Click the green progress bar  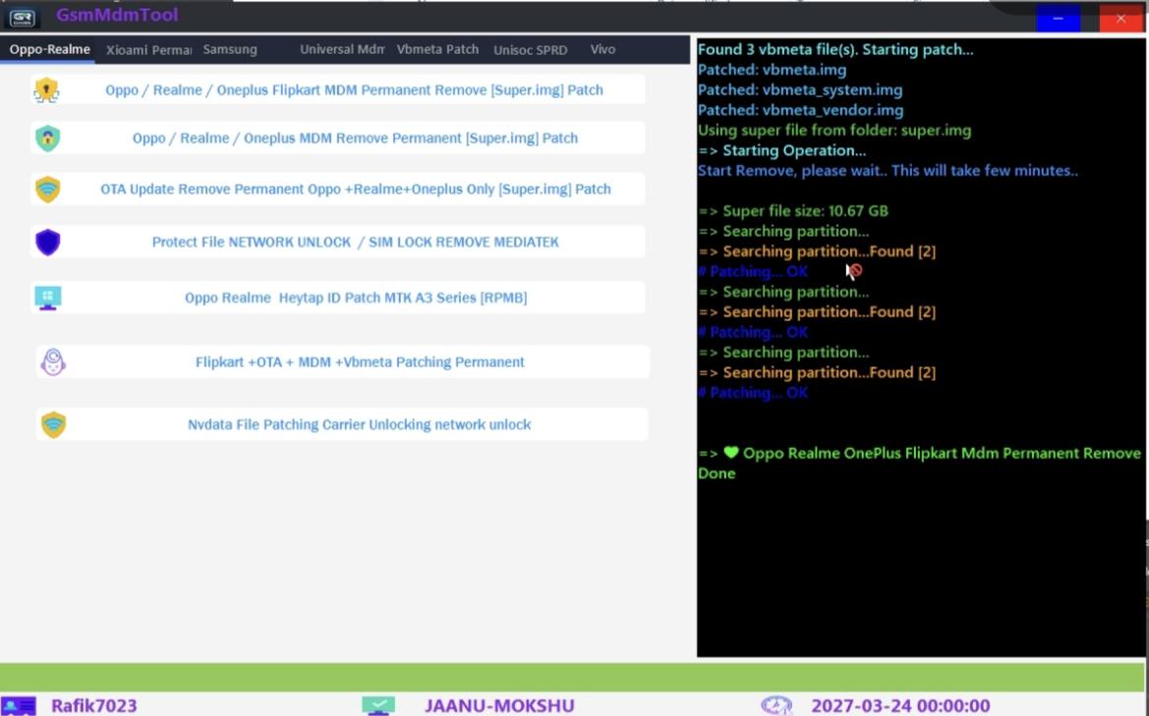[572, 677]
